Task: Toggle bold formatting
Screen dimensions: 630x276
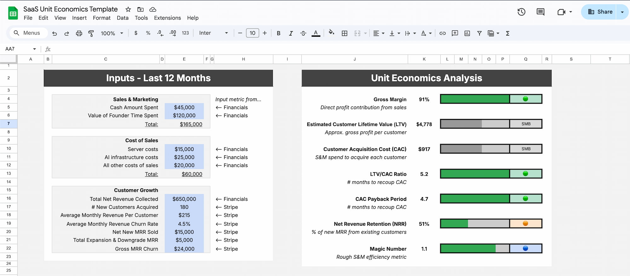Action: pyautogui.click(x=278, y=33)
